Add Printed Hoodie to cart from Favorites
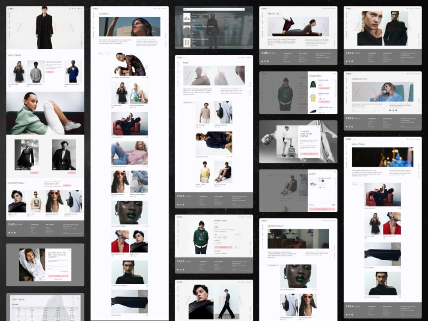Image resolution: width=428 pixels, height=321 pixels. 324,88
